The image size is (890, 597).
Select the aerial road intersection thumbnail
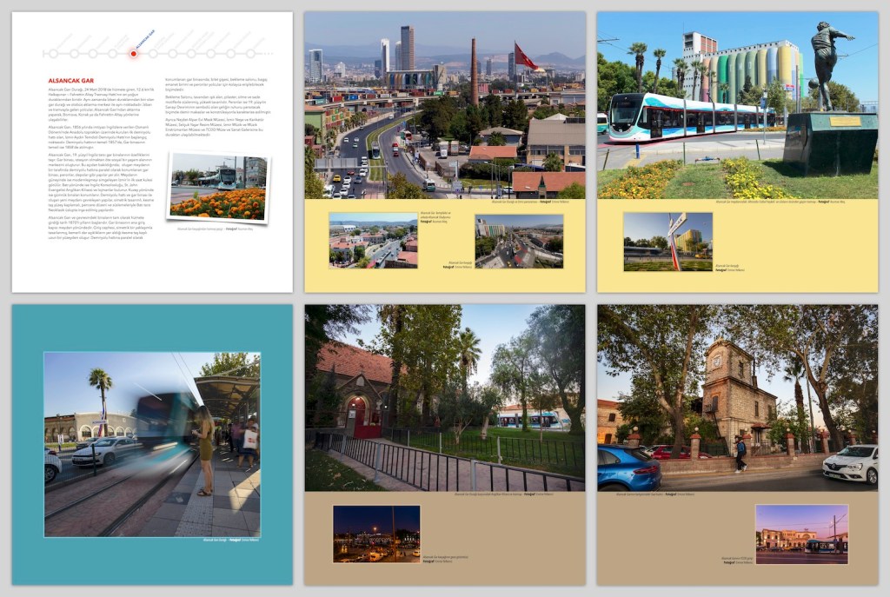[x=519, y=241]
